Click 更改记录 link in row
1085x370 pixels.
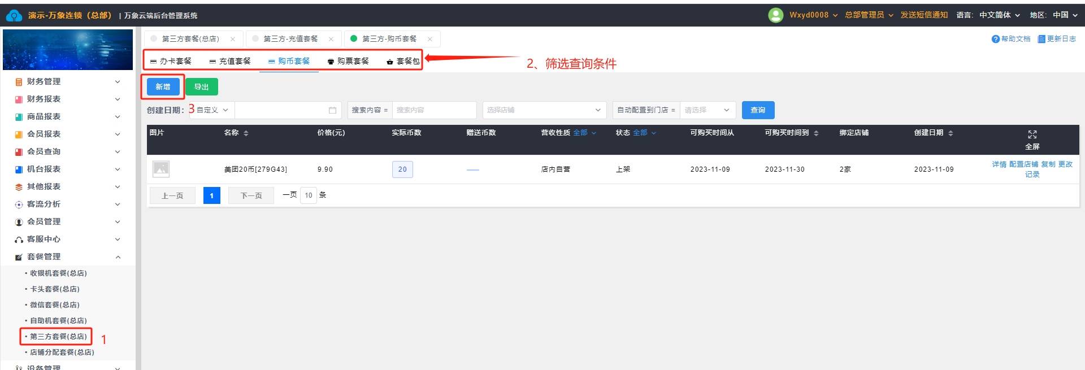(x=1065, y=164)
